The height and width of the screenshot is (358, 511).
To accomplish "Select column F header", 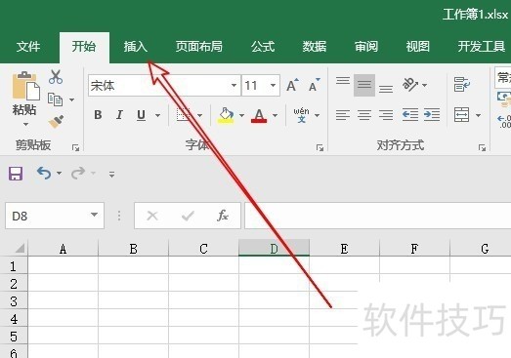I will 414,249.
